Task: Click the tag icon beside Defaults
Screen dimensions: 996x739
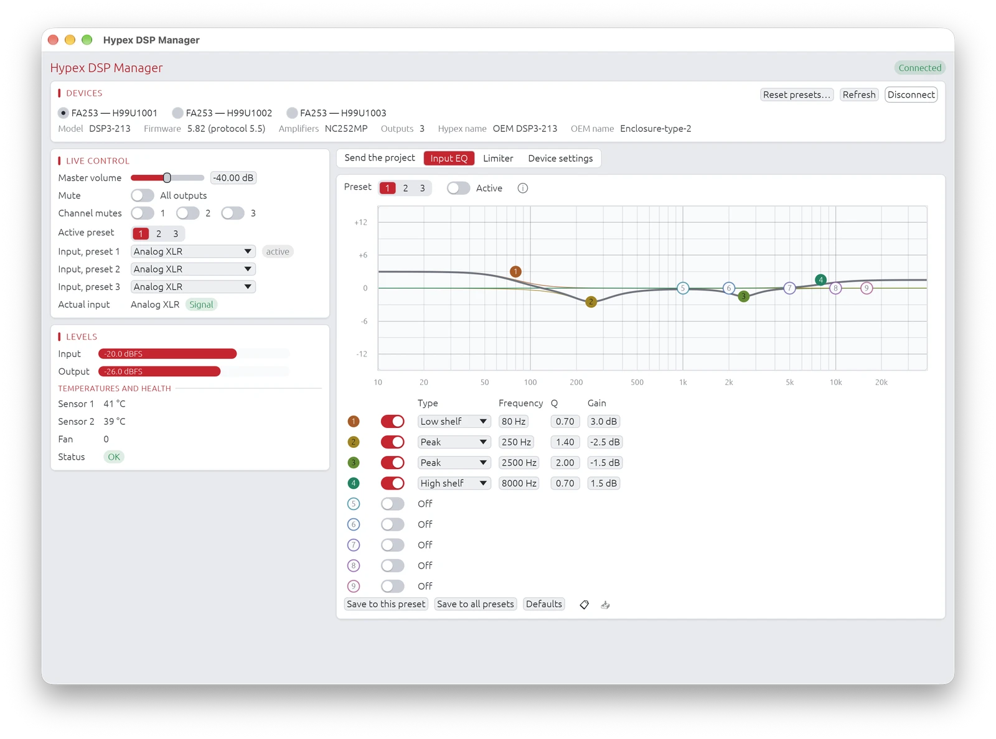Action: 584,605
